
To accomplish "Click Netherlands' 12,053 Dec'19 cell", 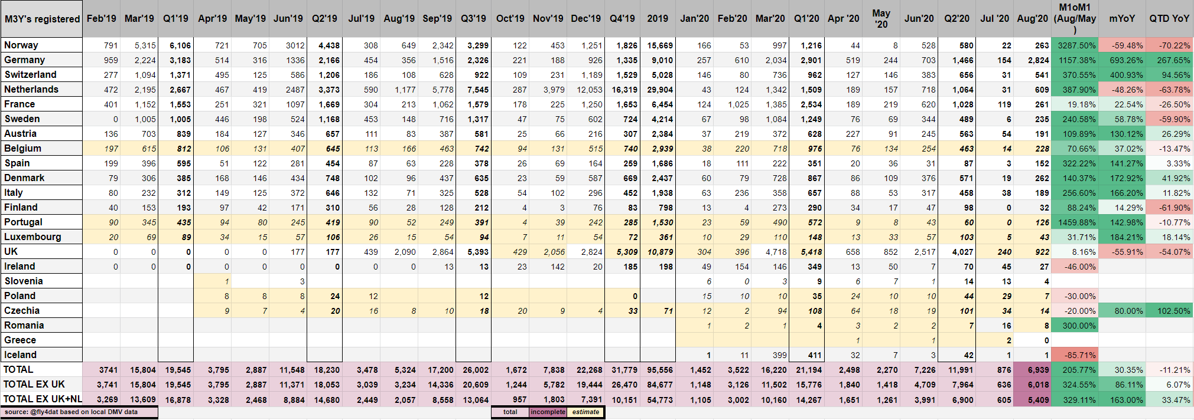I will 585,89.
